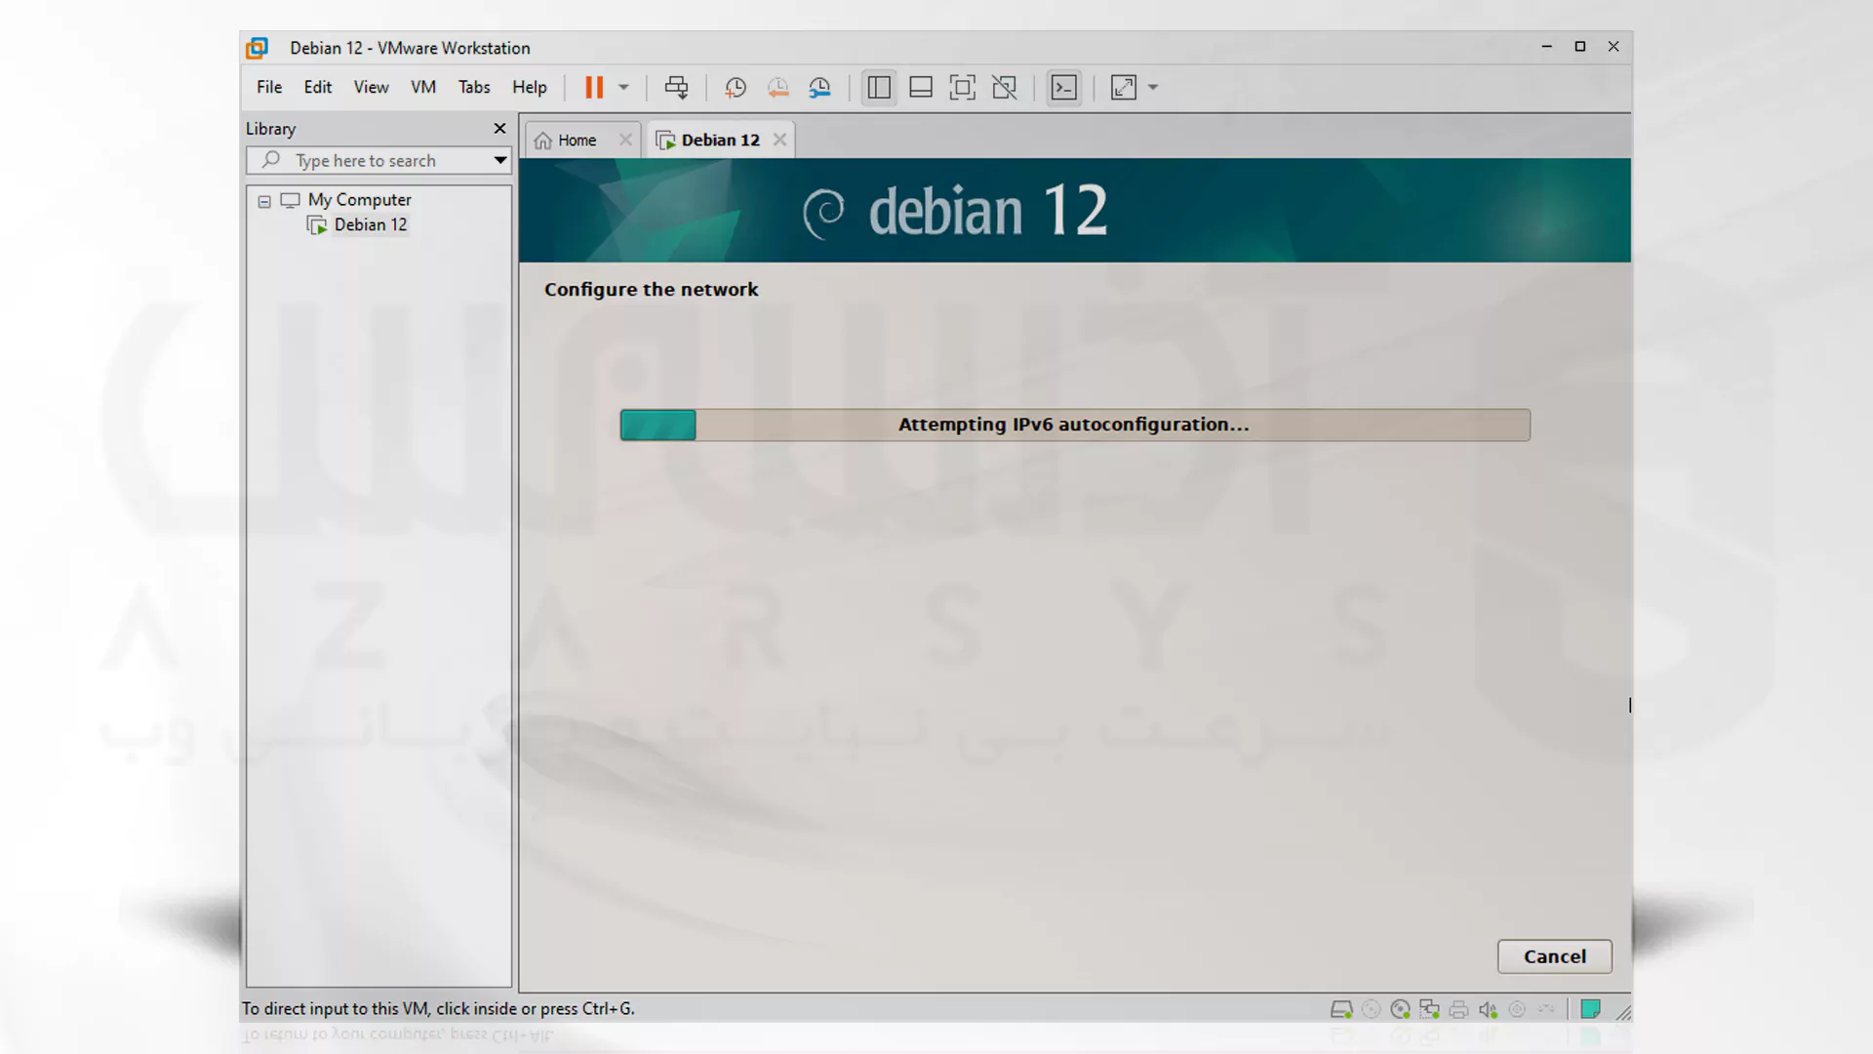Click the 'Configure the network' heading
Viewport: 1873px width, 1054px height.
click(x=651, y=290)
